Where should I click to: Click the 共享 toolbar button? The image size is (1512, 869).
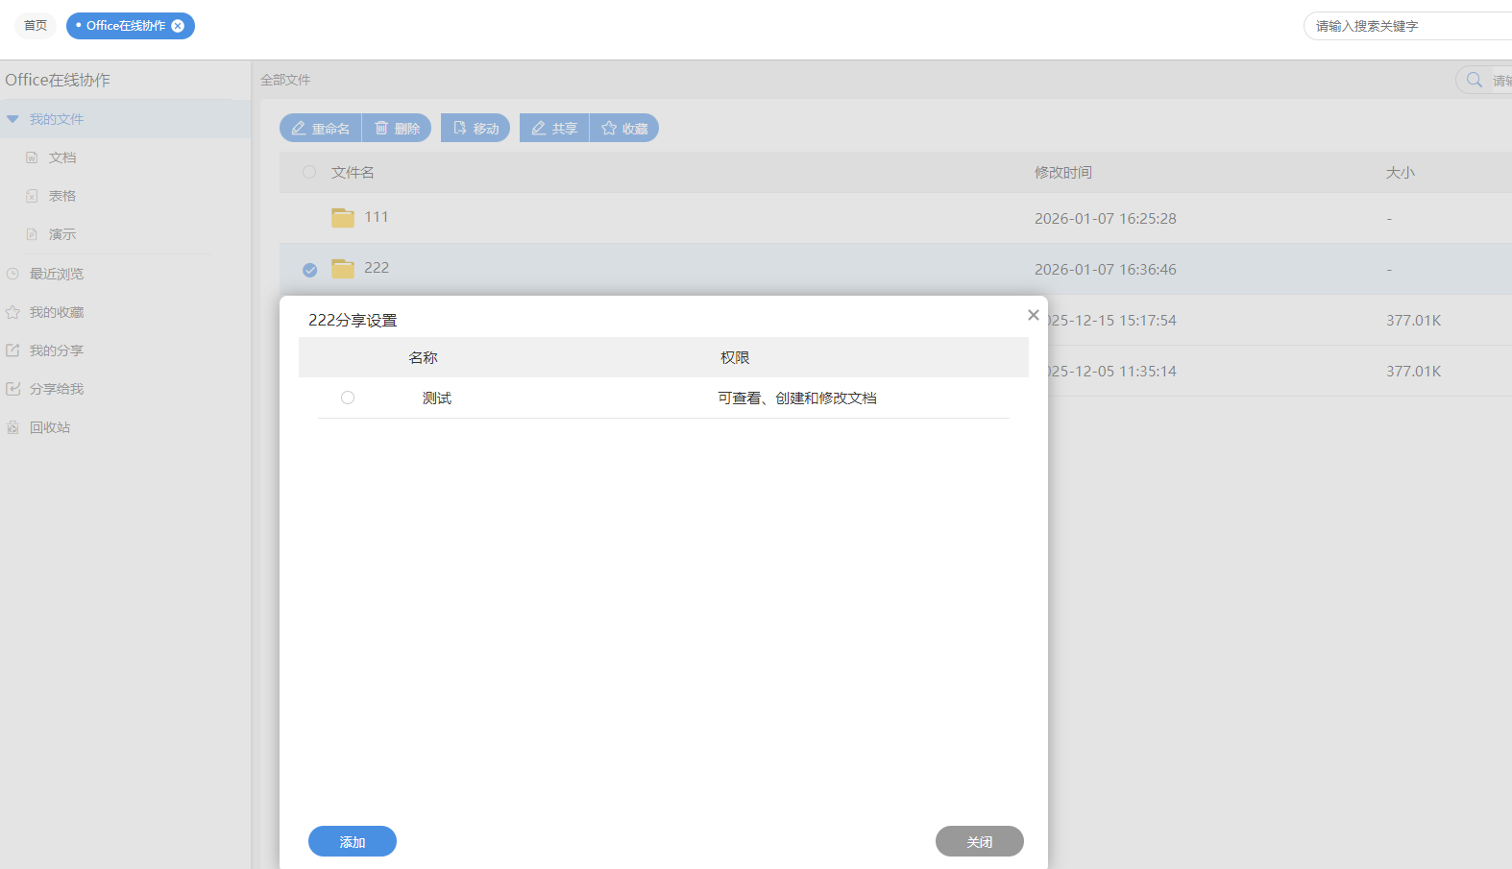[554, 128]
